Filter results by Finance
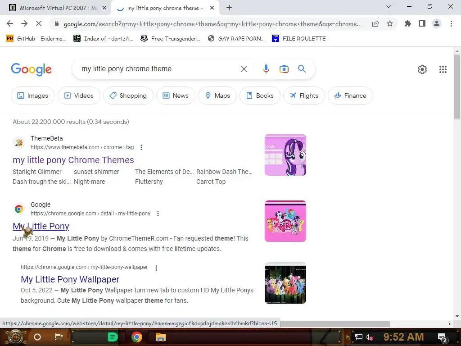 pos(350,96)
